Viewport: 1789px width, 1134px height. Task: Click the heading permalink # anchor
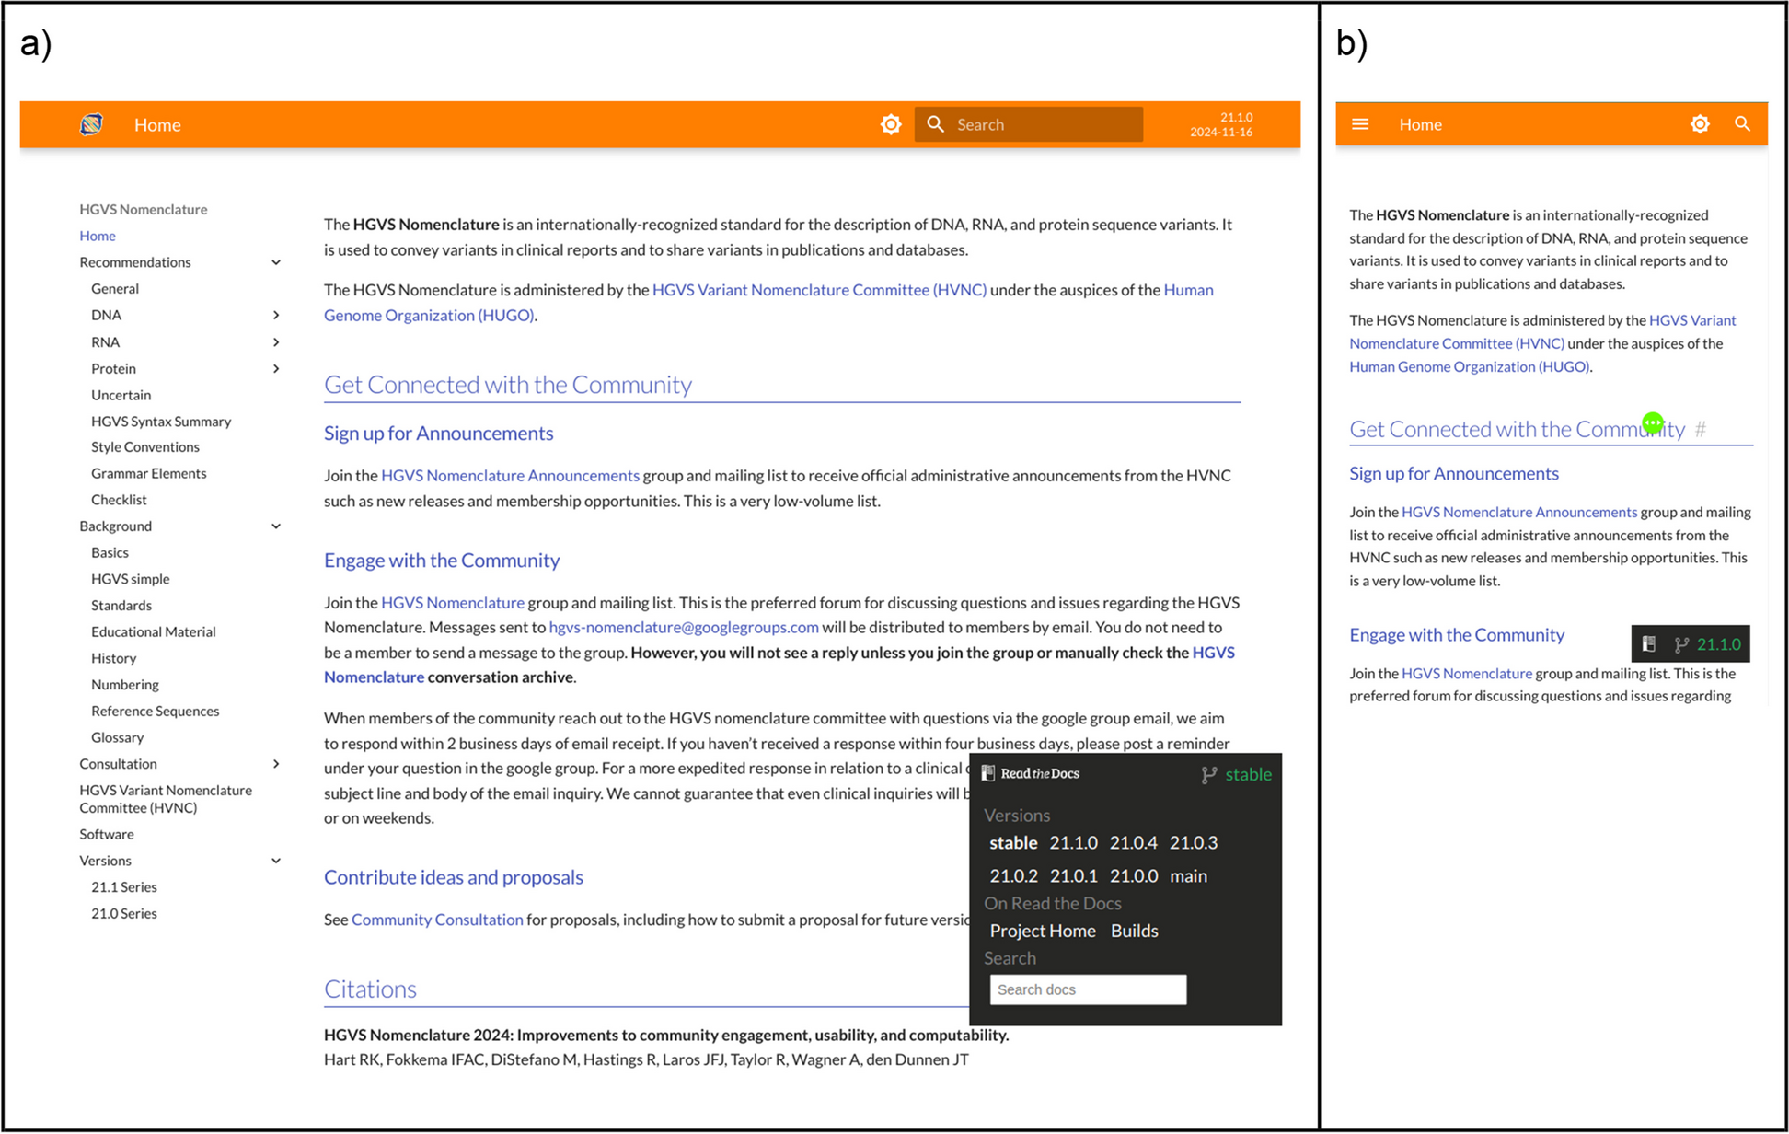(1700, 430)
